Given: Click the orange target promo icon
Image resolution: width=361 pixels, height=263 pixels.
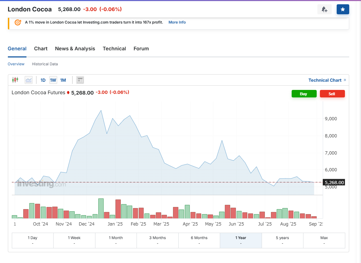Looking at the screenshot, I should tap(18, 22).
